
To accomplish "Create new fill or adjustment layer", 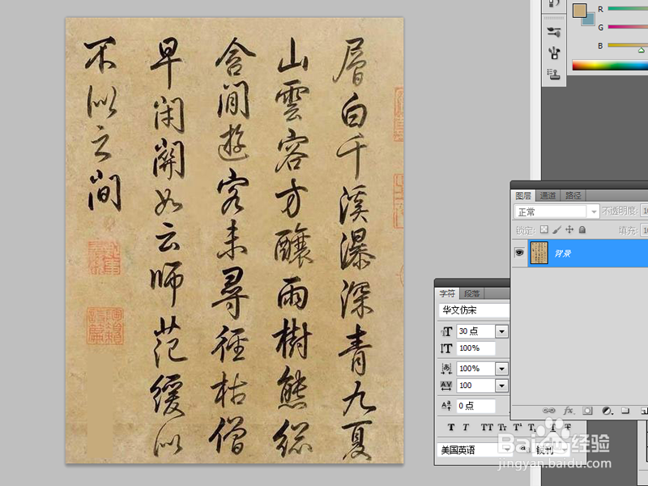I will pyautogui.click(x=607, y=411).
